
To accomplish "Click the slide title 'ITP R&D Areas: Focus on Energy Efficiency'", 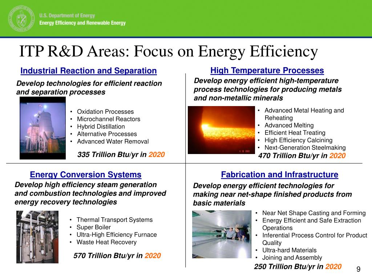I will click(169, 52).
